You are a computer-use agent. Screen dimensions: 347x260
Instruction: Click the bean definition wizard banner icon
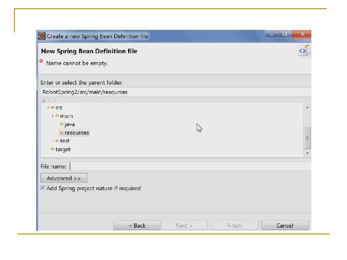303,51
